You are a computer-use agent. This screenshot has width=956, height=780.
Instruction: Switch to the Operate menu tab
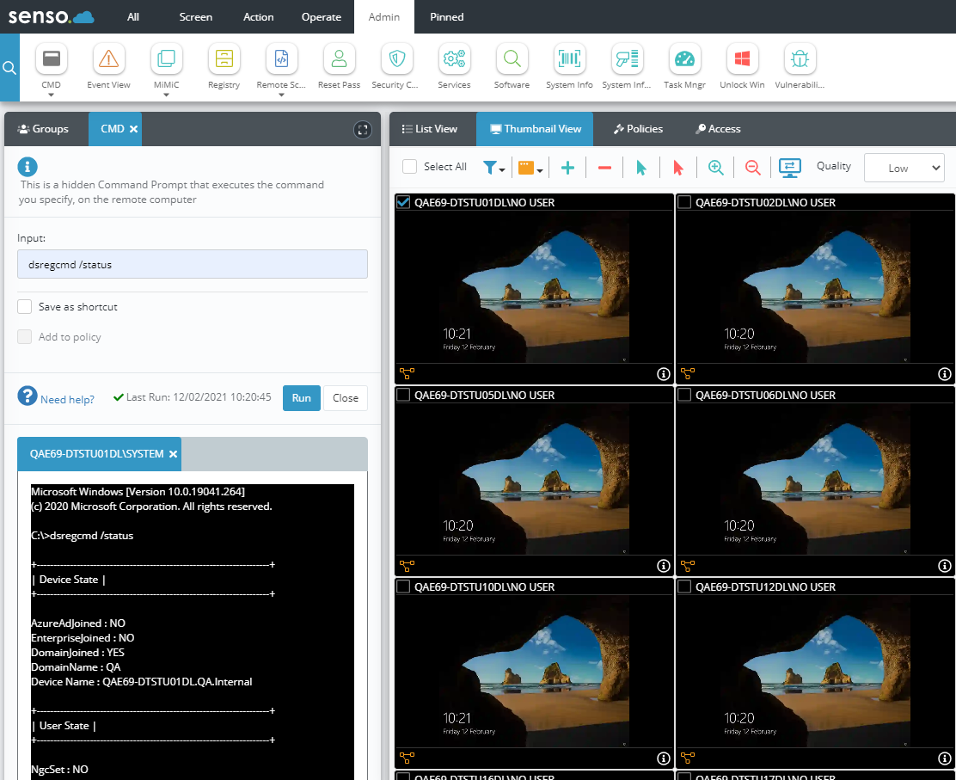(322, 17)
